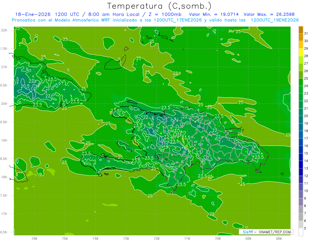
Task: Click the colorbar value "5"
Action: coord(305,228)
